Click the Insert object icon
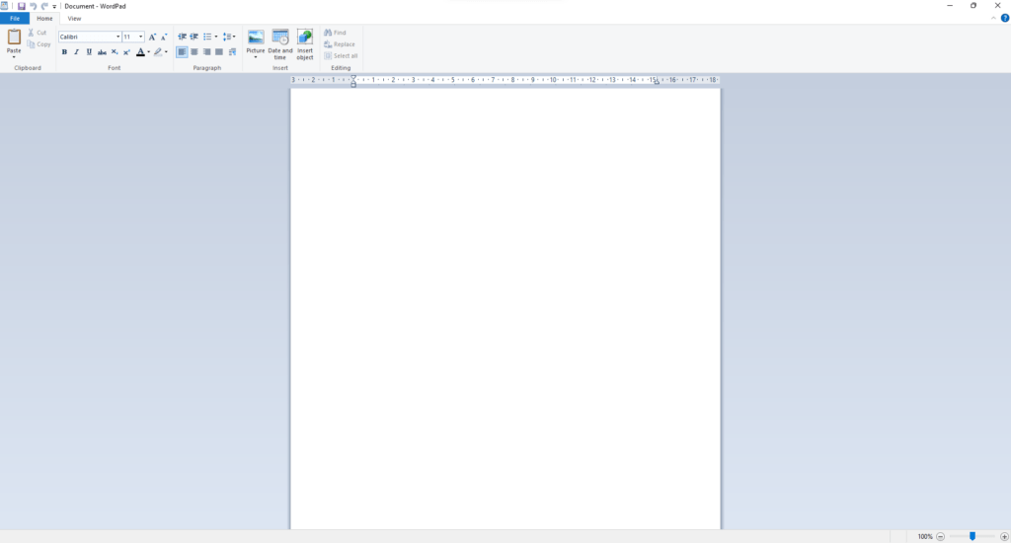 pyautogui.click(x=305, y=38)
